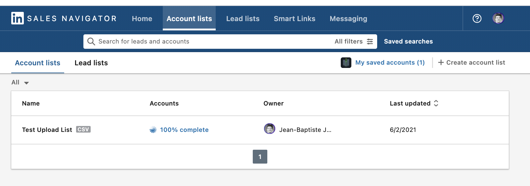The width and height of the screenshot is (530, 186).
Task: Sort by Last updated arrows
Action: 436,103
